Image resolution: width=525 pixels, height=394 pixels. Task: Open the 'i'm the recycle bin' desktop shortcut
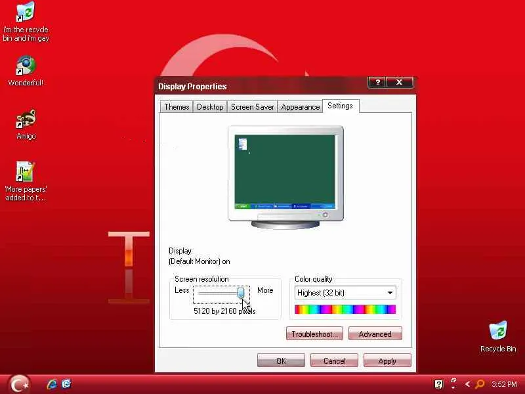coord(26,21)
